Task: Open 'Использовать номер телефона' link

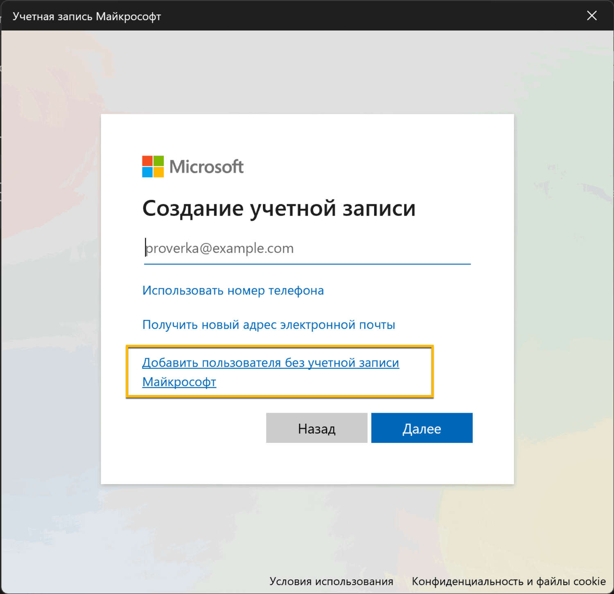Action: (x=233, y=290)
